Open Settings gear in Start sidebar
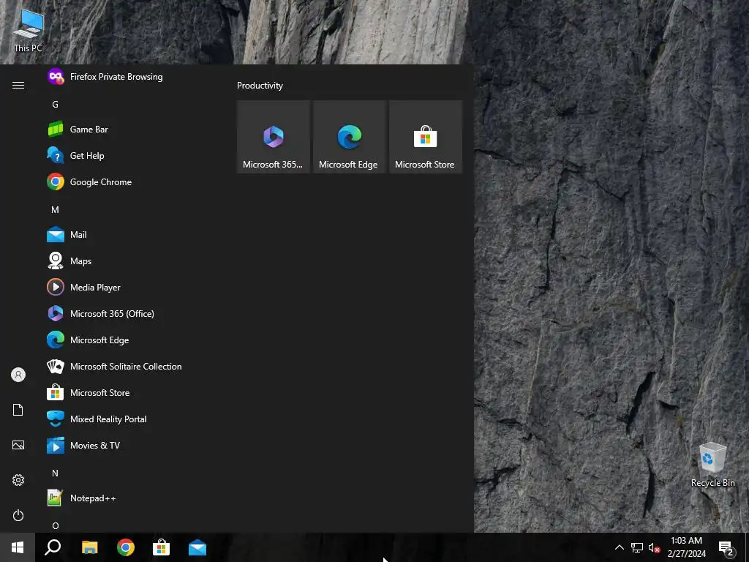Screen dimensions: 749x562 point(18,480)
